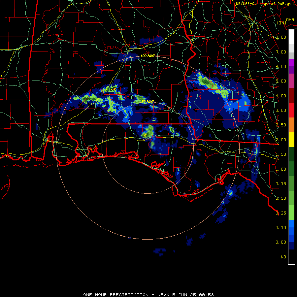Screen dimensions: 297x297
Task: Click the 50 NMI range ring label
Action: [x=148, y=102]
